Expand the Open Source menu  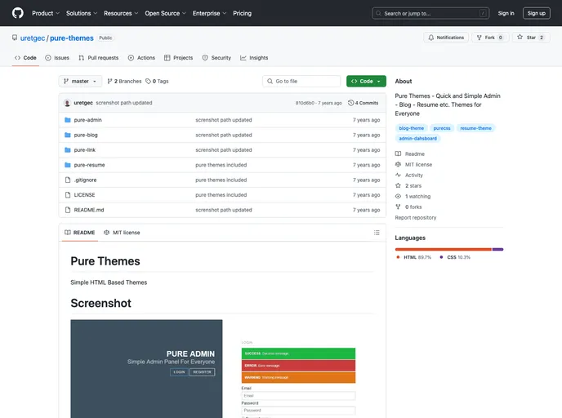click(166, 13)
